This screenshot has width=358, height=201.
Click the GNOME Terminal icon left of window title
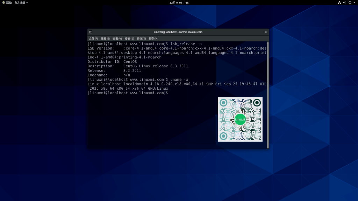(92, 32)
